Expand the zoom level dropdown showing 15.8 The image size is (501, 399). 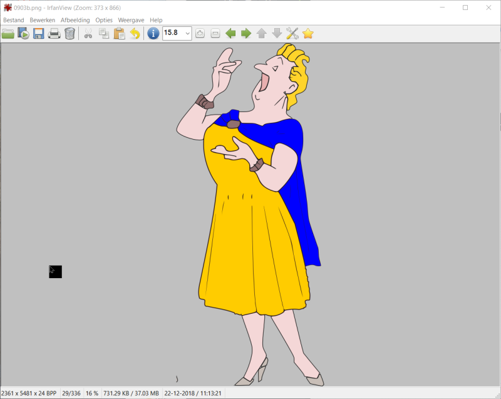pyautogui.click(x=187, y=34)
